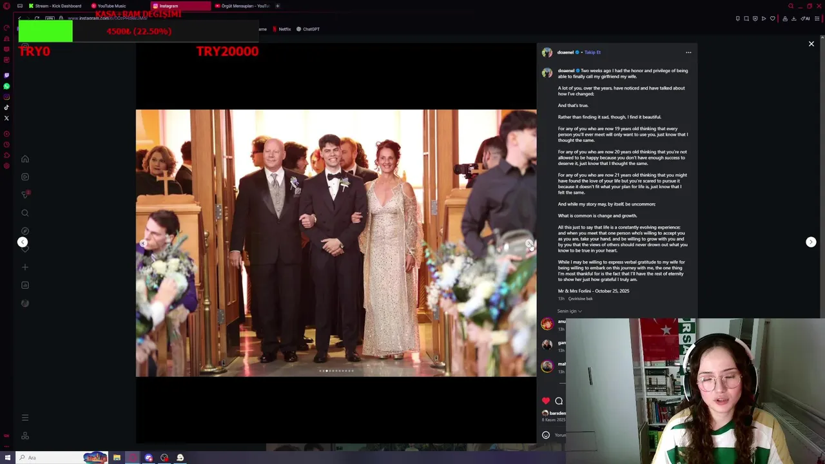Viewport: 825px width, 464px height.
Task: Take a snapshot with the toolbar icon
Action: 747,19
